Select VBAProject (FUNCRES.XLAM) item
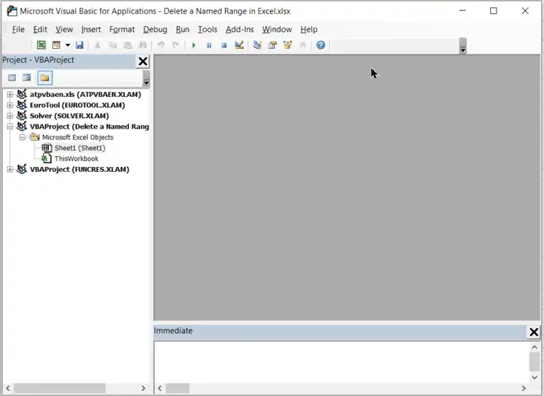 (79, 170)
